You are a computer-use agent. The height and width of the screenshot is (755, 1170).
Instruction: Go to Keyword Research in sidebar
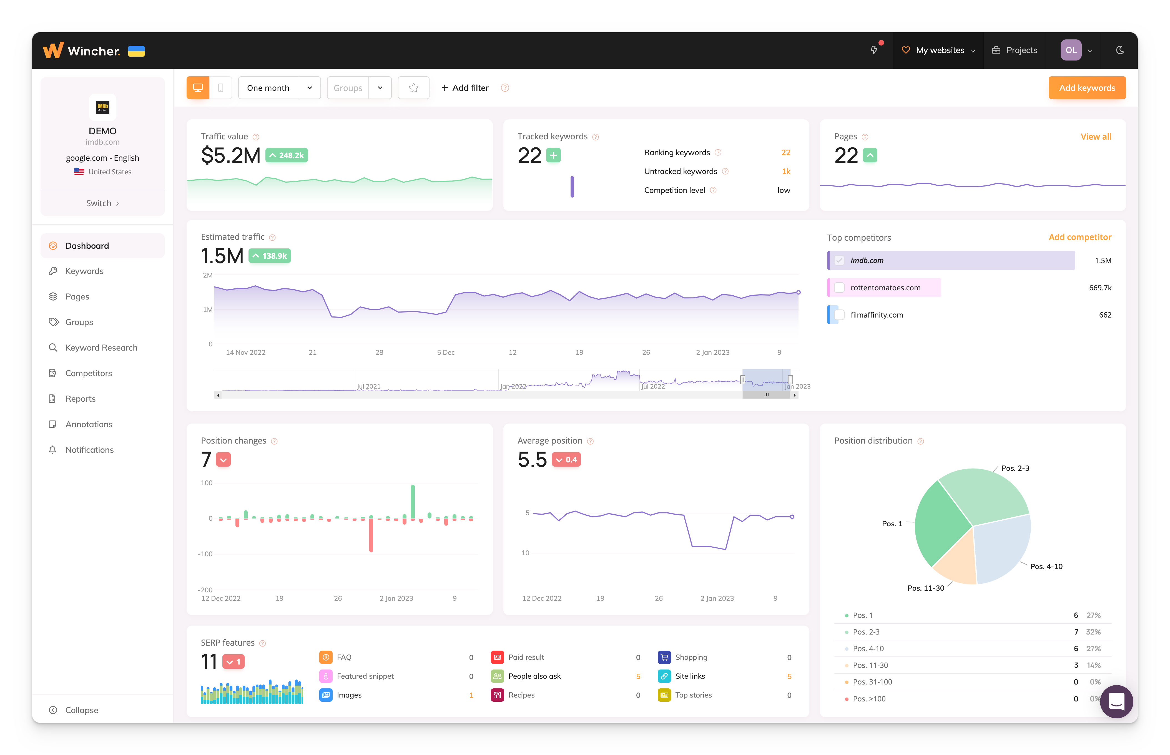[101, 348]
